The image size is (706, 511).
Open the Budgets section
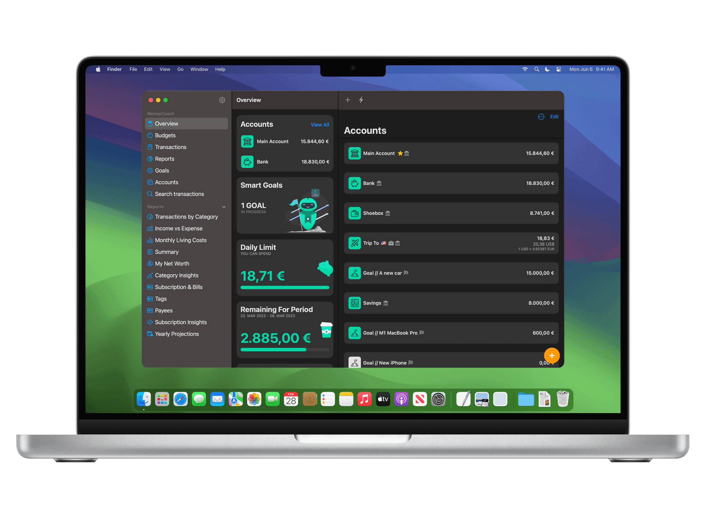165,135
